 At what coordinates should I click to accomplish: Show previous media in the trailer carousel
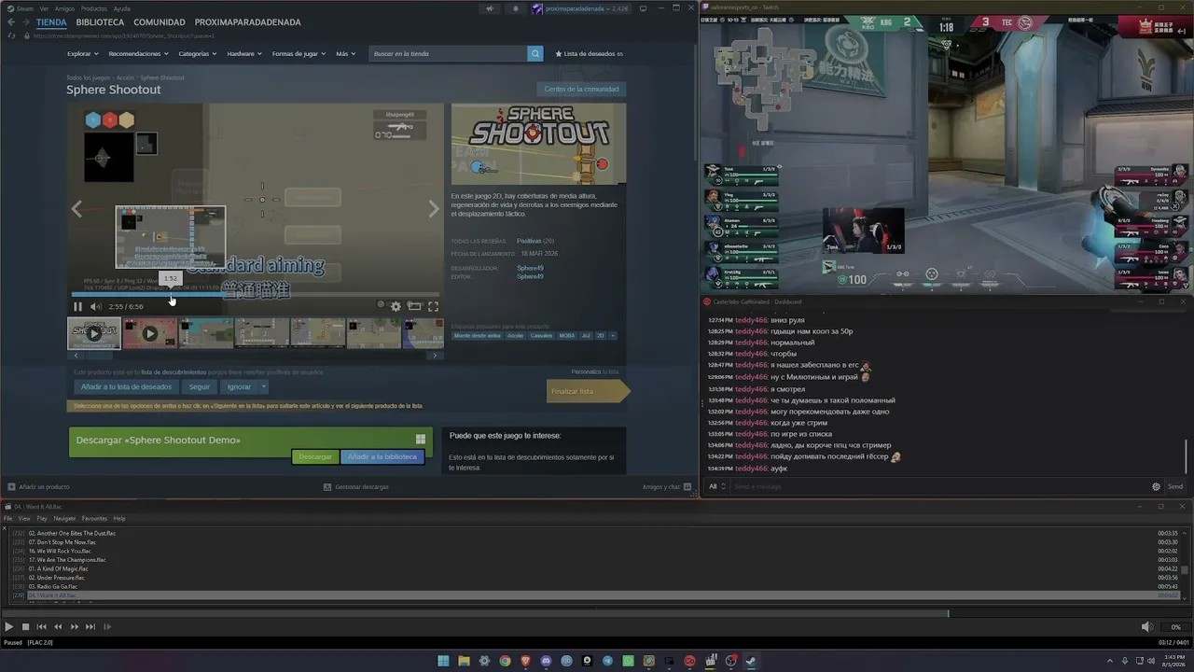77,209
